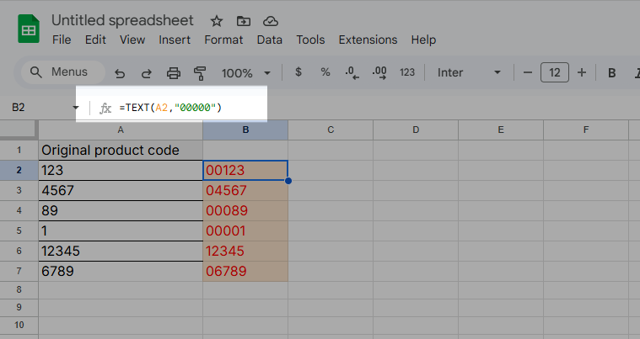This screenshot has height=339, width=640.
Task: Click the move to folder icon
Action: (244, 21)
